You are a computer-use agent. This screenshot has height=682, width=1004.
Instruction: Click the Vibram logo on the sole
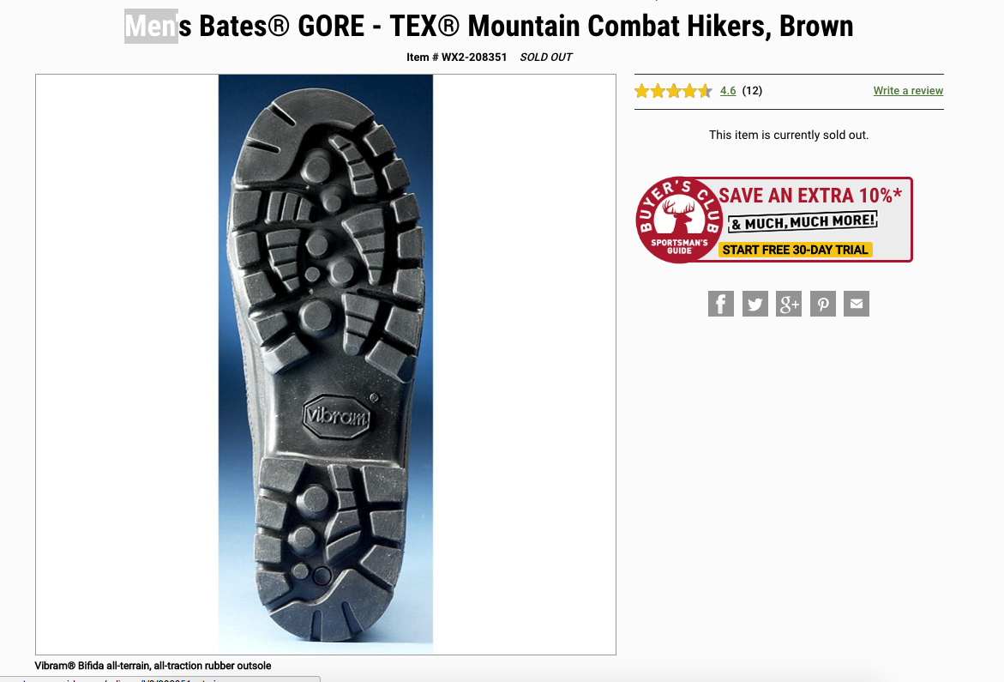point(337,417)
